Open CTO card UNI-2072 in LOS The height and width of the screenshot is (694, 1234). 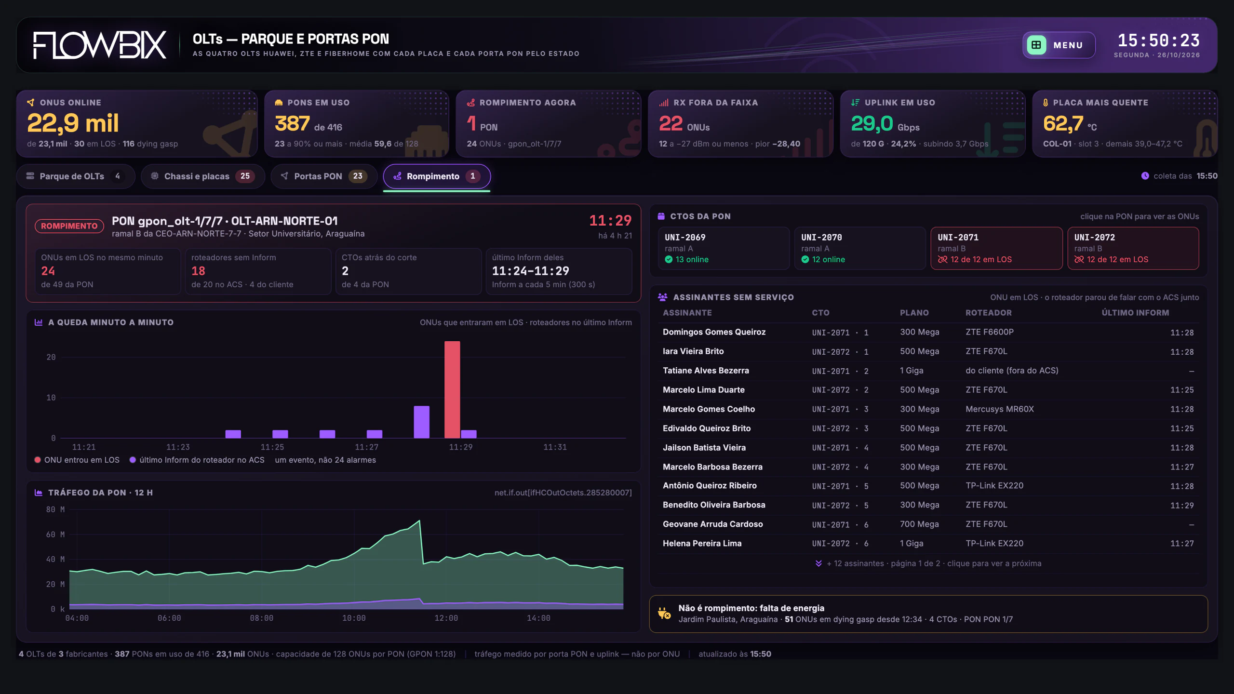click(1133, 248)
